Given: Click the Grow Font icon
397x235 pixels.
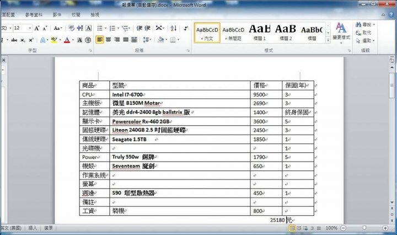Looking at the screenshot, I should coord(37,28).
